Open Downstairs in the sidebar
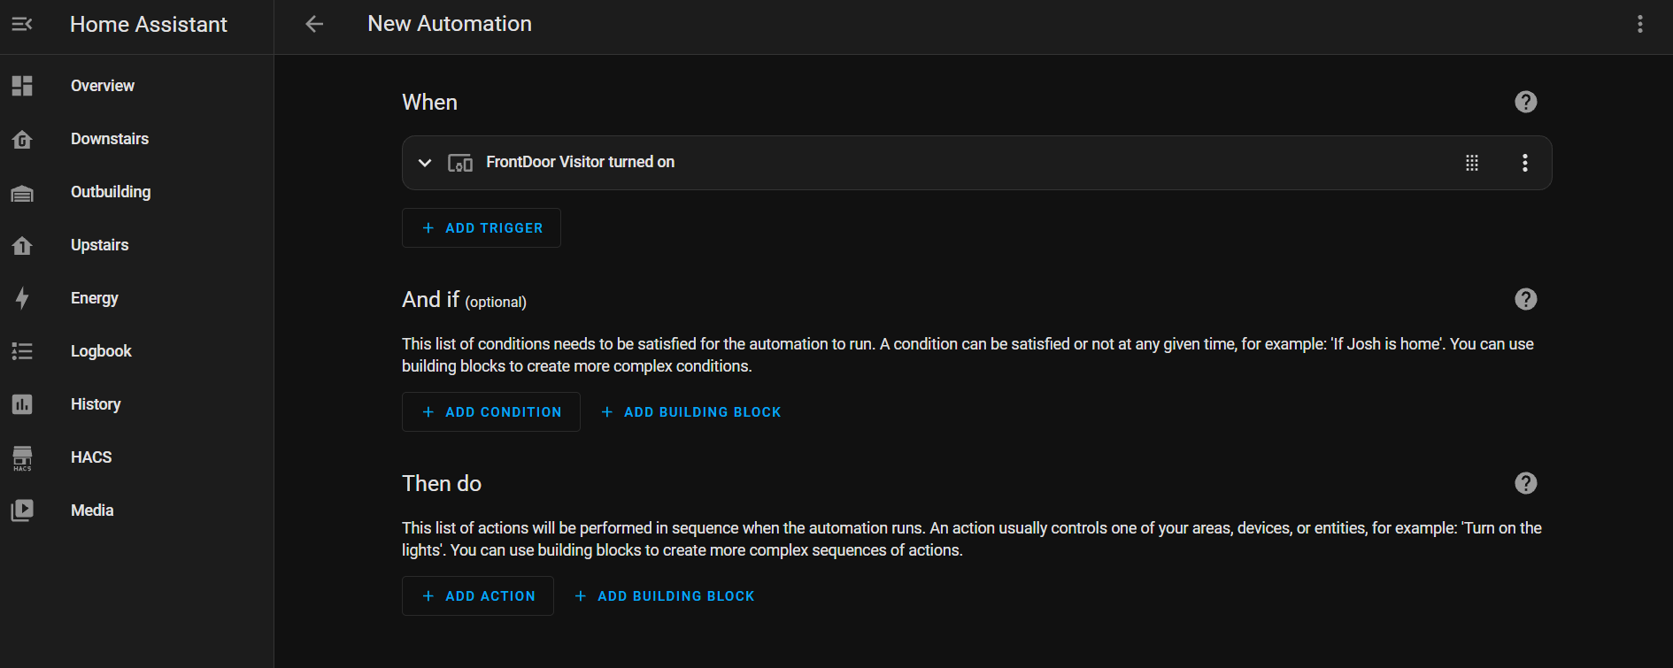 136,139
